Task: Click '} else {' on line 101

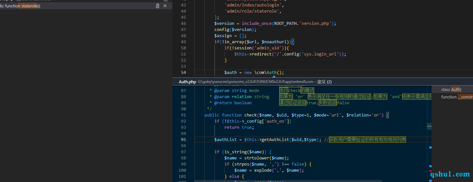Action: click(x=234, y=176)
